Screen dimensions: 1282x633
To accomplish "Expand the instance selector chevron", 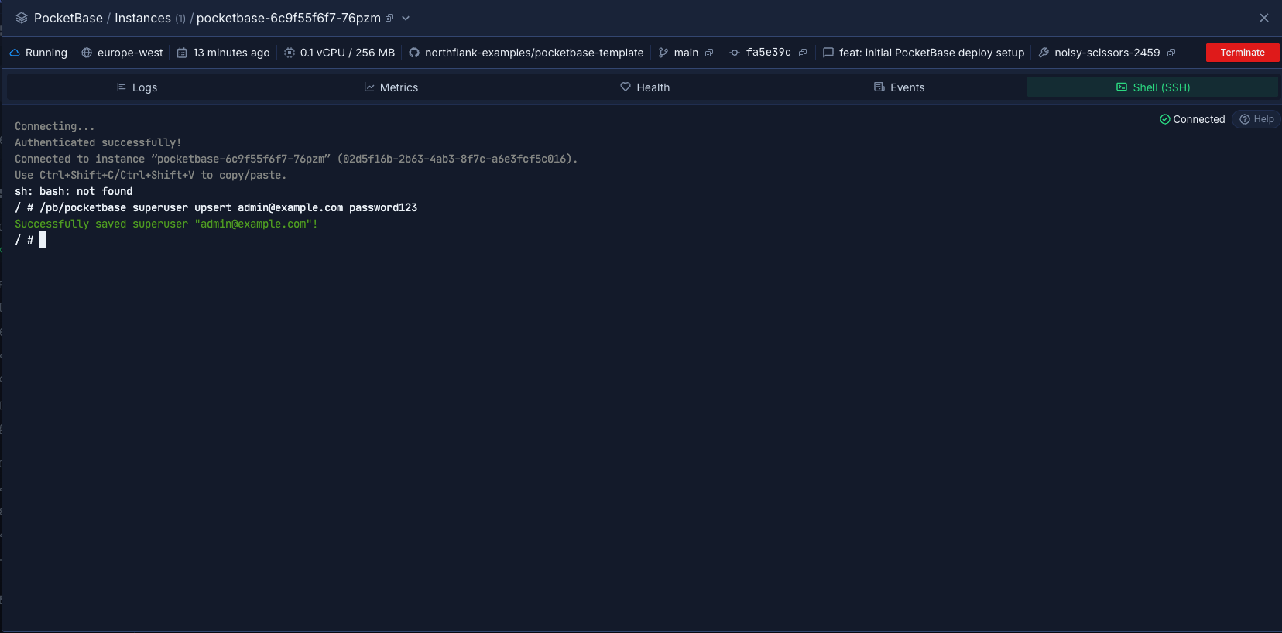I will pos(406,18).
